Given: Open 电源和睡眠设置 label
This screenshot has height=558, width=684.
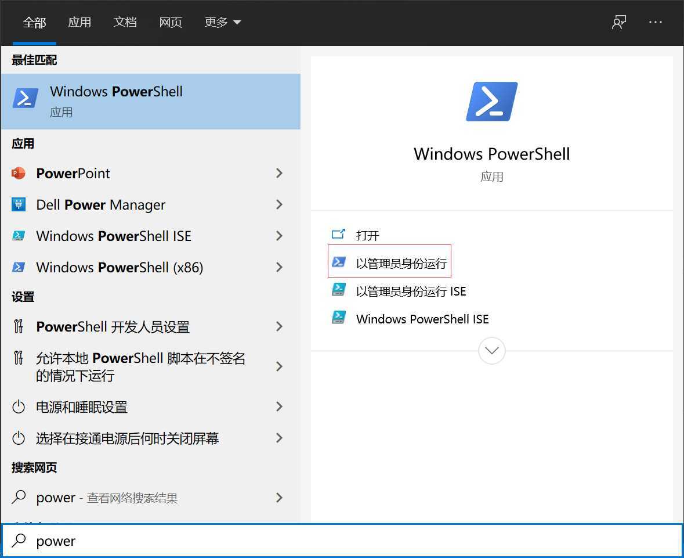Looking at the screenshot, I should pyautogui.click(x=82, y=407).
